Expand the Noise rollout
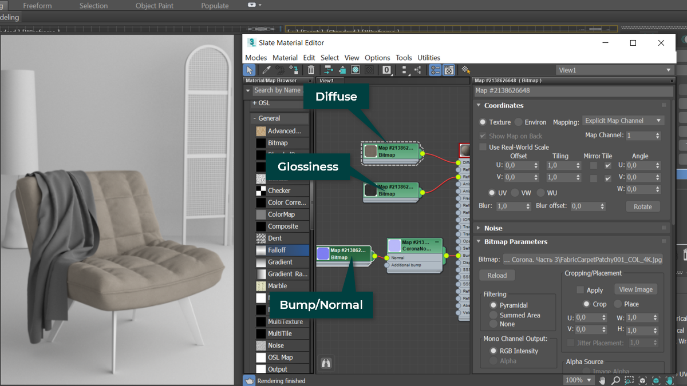 [x=493, y=228]
